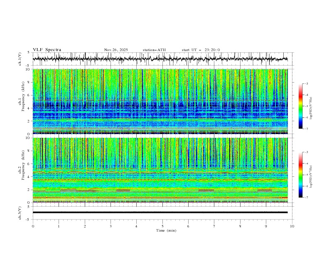
Task: Click the -7 value on ch.2 color scale
Action: point(307,198)
